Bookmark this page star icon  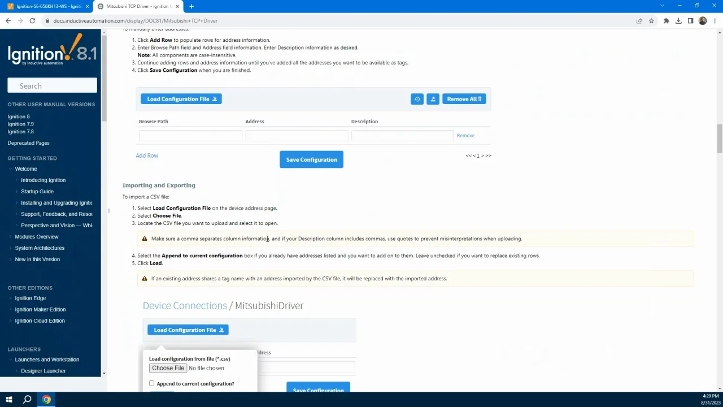click(651, 21)
